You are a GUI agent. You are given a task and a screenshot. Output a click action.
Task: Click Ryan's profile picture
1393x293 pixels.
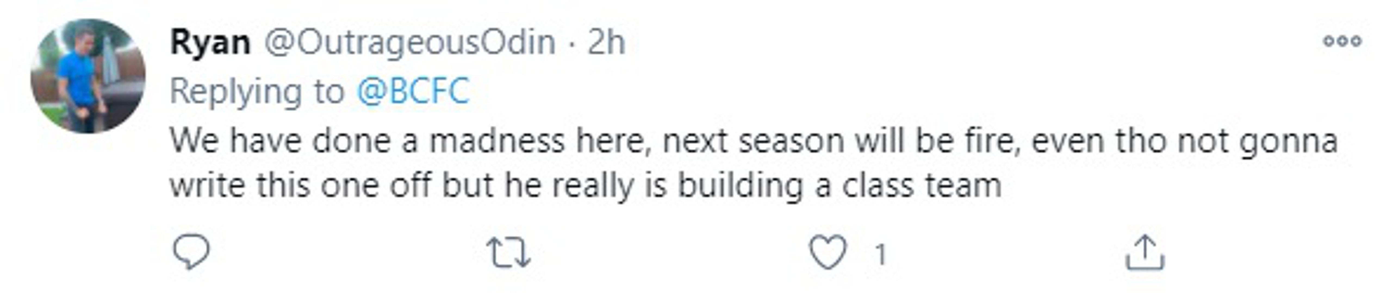[88, 76]
